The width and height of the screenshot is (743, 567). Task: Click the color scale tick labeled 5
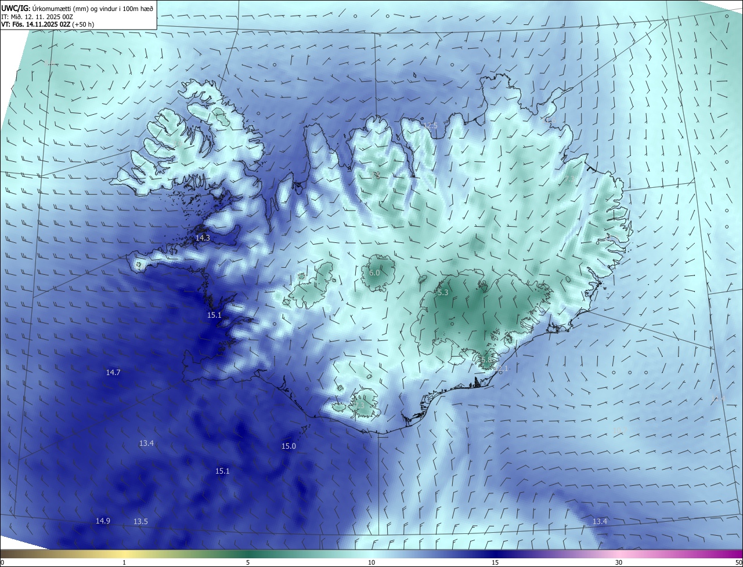coord(248,562)
